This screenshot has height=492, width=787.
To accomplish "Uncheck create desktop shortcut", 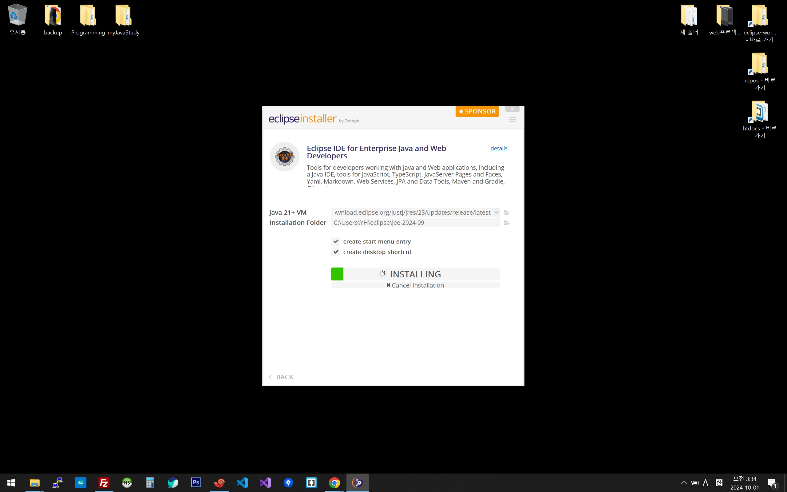I will point(336,252).
